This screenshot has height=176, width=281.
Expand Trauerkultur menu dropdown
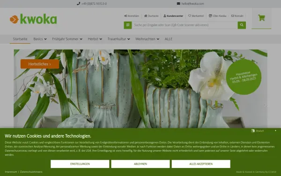(x=118, y=39)
